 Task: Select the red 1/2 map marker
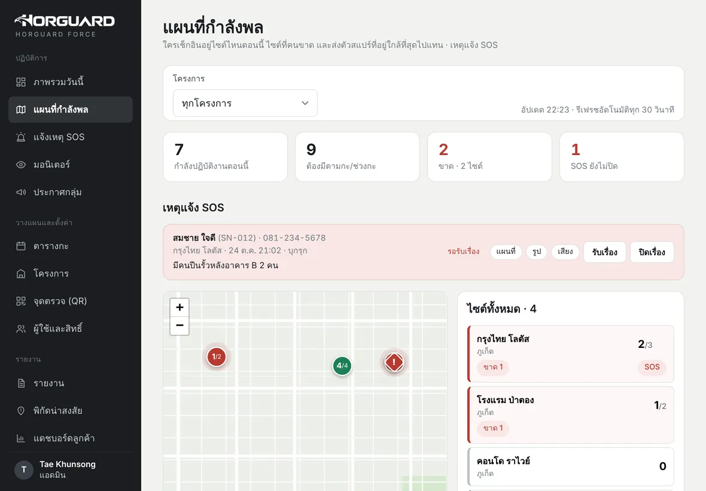(217, 357)
